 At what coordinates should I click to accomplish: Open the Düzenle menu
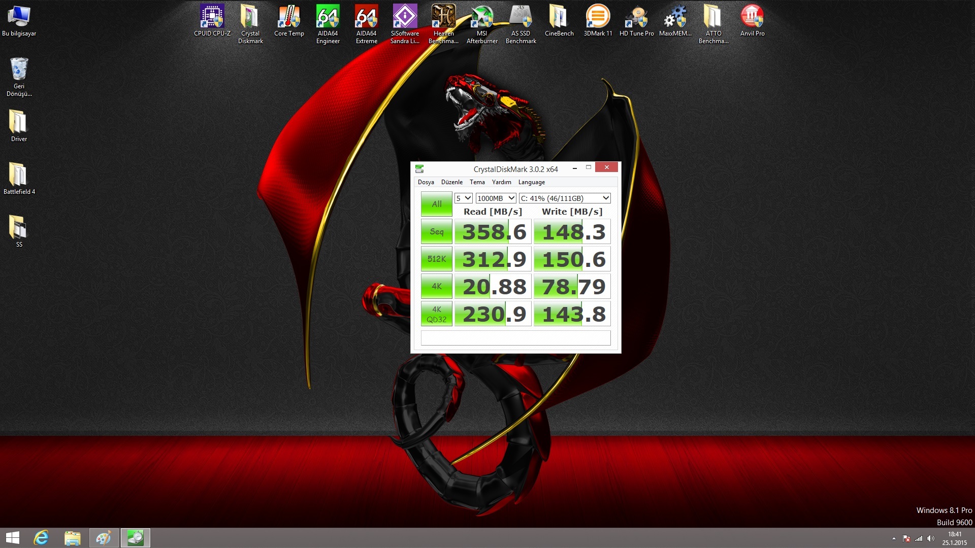click(x=451, y=182)
